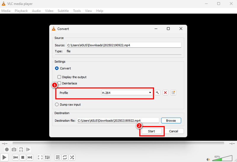The image size is (237, 162).
Task: Open the Profile H.264 dropdown
Action: point(127,92)
